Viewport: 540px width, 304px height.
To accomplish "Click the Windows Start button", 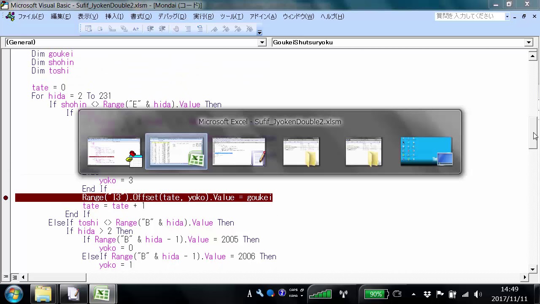I will click(x=14, y=294).
